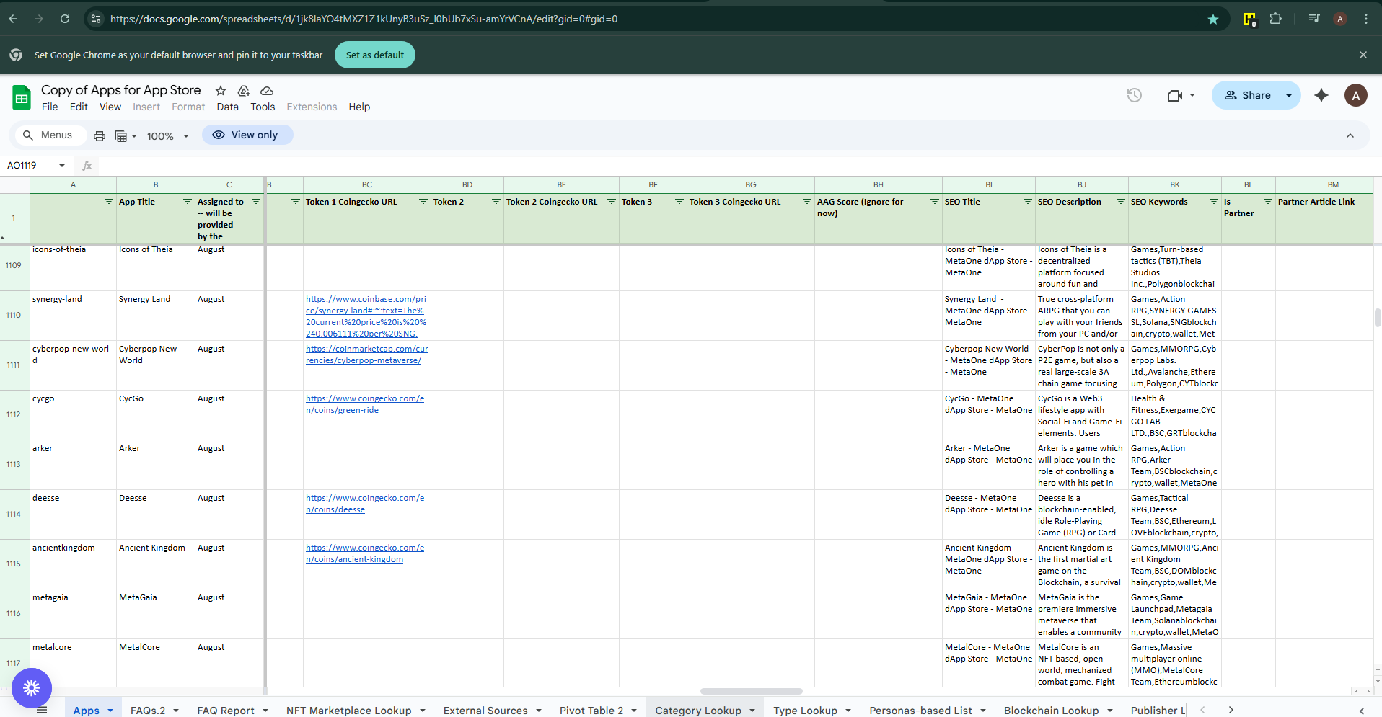Star the spreadsheet title

tap(221, 91)
